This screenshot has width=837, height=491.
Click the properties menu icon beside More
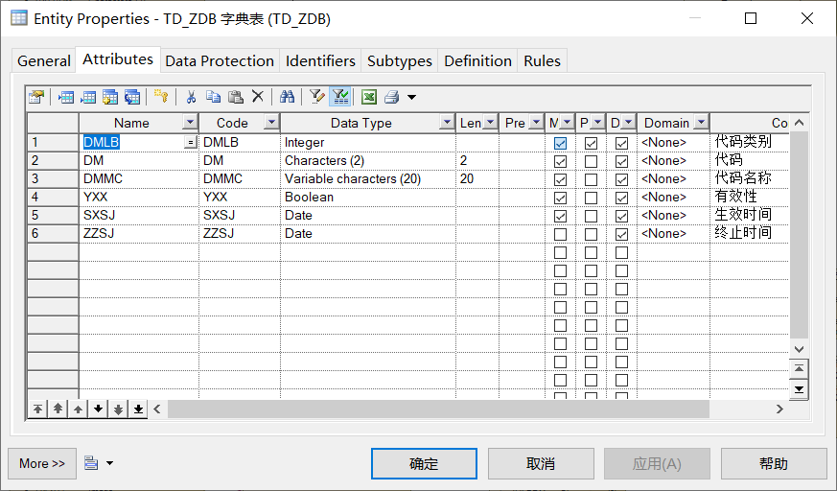point(91,463)
